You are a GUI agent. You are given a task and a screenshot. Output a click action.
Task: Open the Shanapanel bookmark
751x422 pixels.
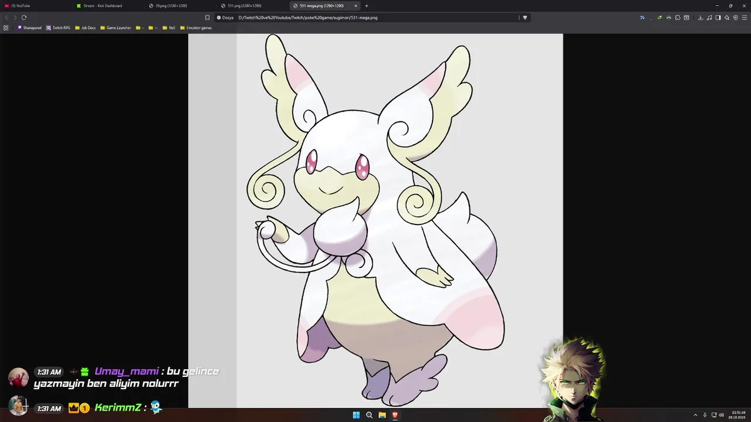[x=30, y=28]
